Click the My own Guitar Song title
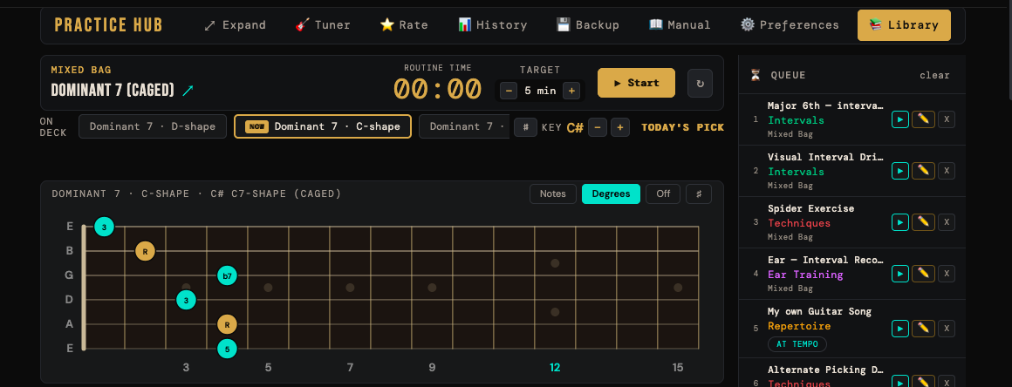The width and height of the screenshot is (1012, 387). point(820,311)
